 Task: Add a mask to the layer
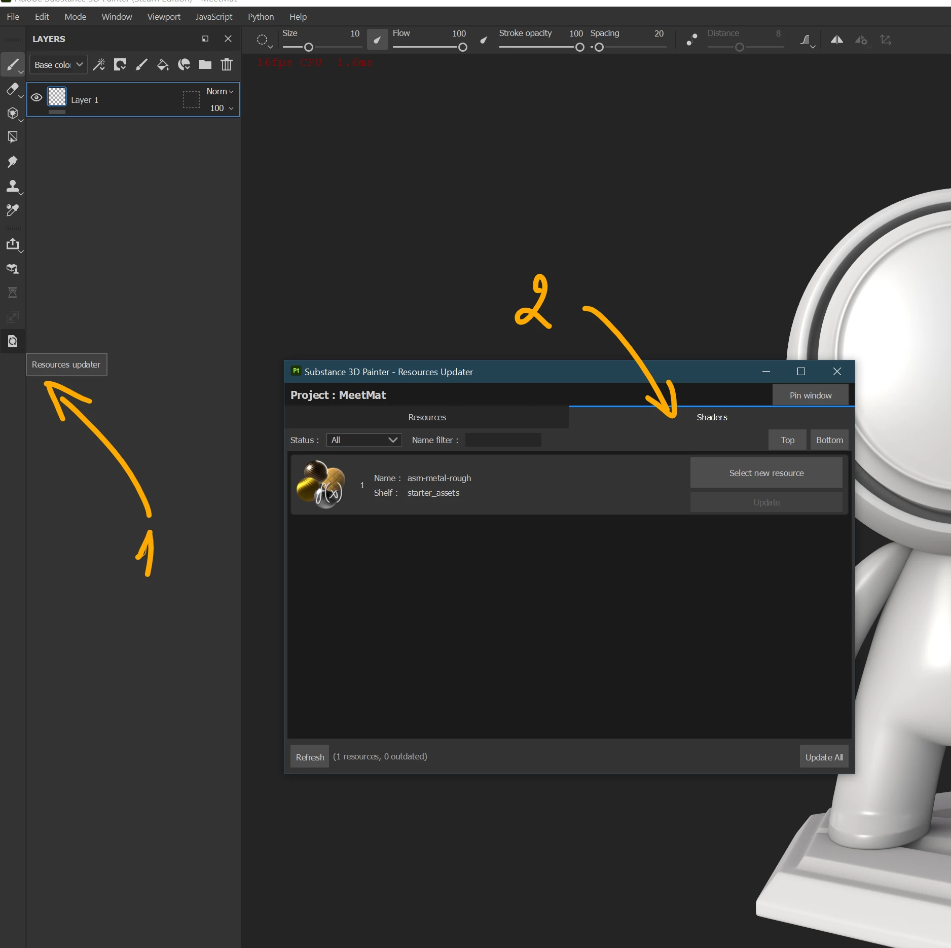[x=120, y=64]
